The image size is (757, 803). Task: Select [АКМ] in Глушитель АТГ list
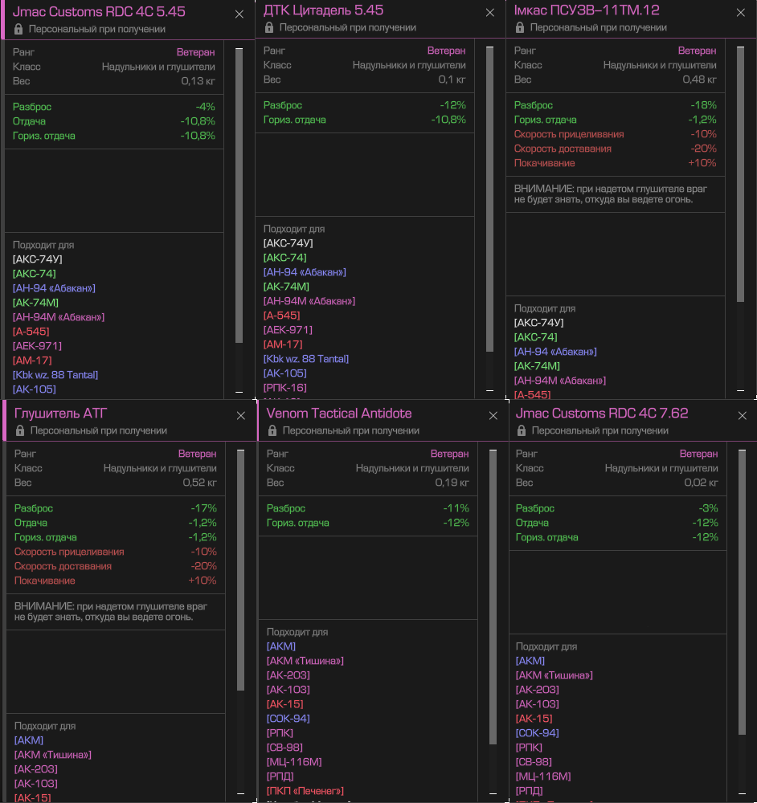[29, 740]
